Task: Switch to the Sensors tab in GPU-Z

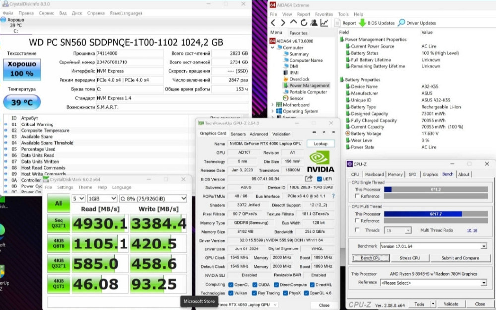Action: coord(238,134)
